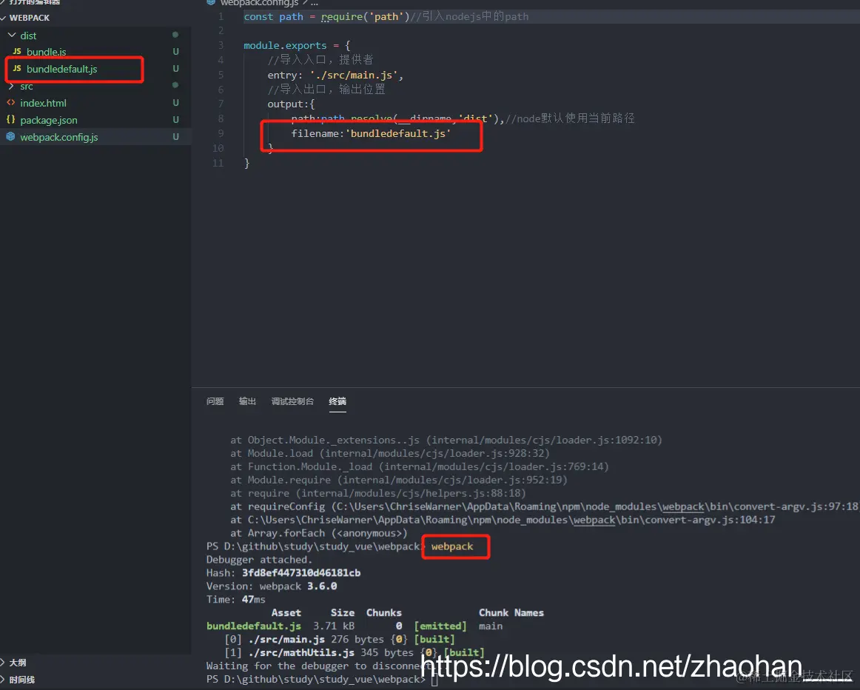The width and height of the screenshot is (860, 690).
Task: Collapse the dist folder chevron
Action: point(12,35)
